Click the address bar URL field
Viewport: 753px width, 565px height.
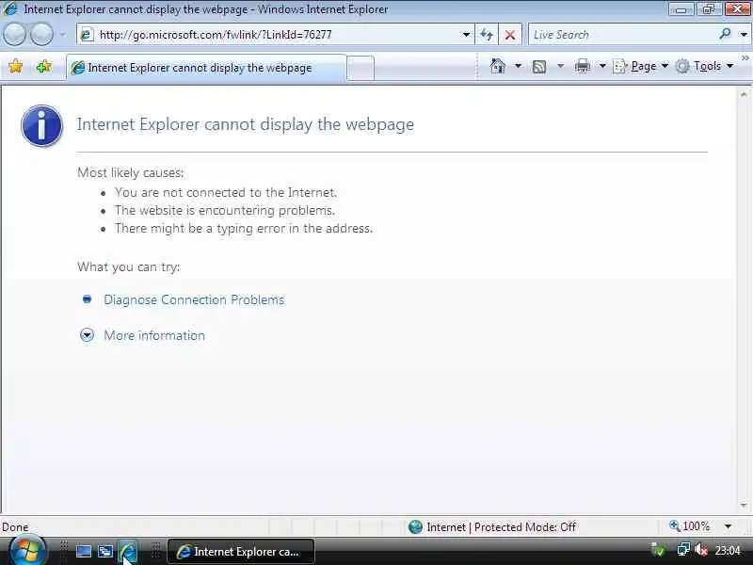(274, 35)
